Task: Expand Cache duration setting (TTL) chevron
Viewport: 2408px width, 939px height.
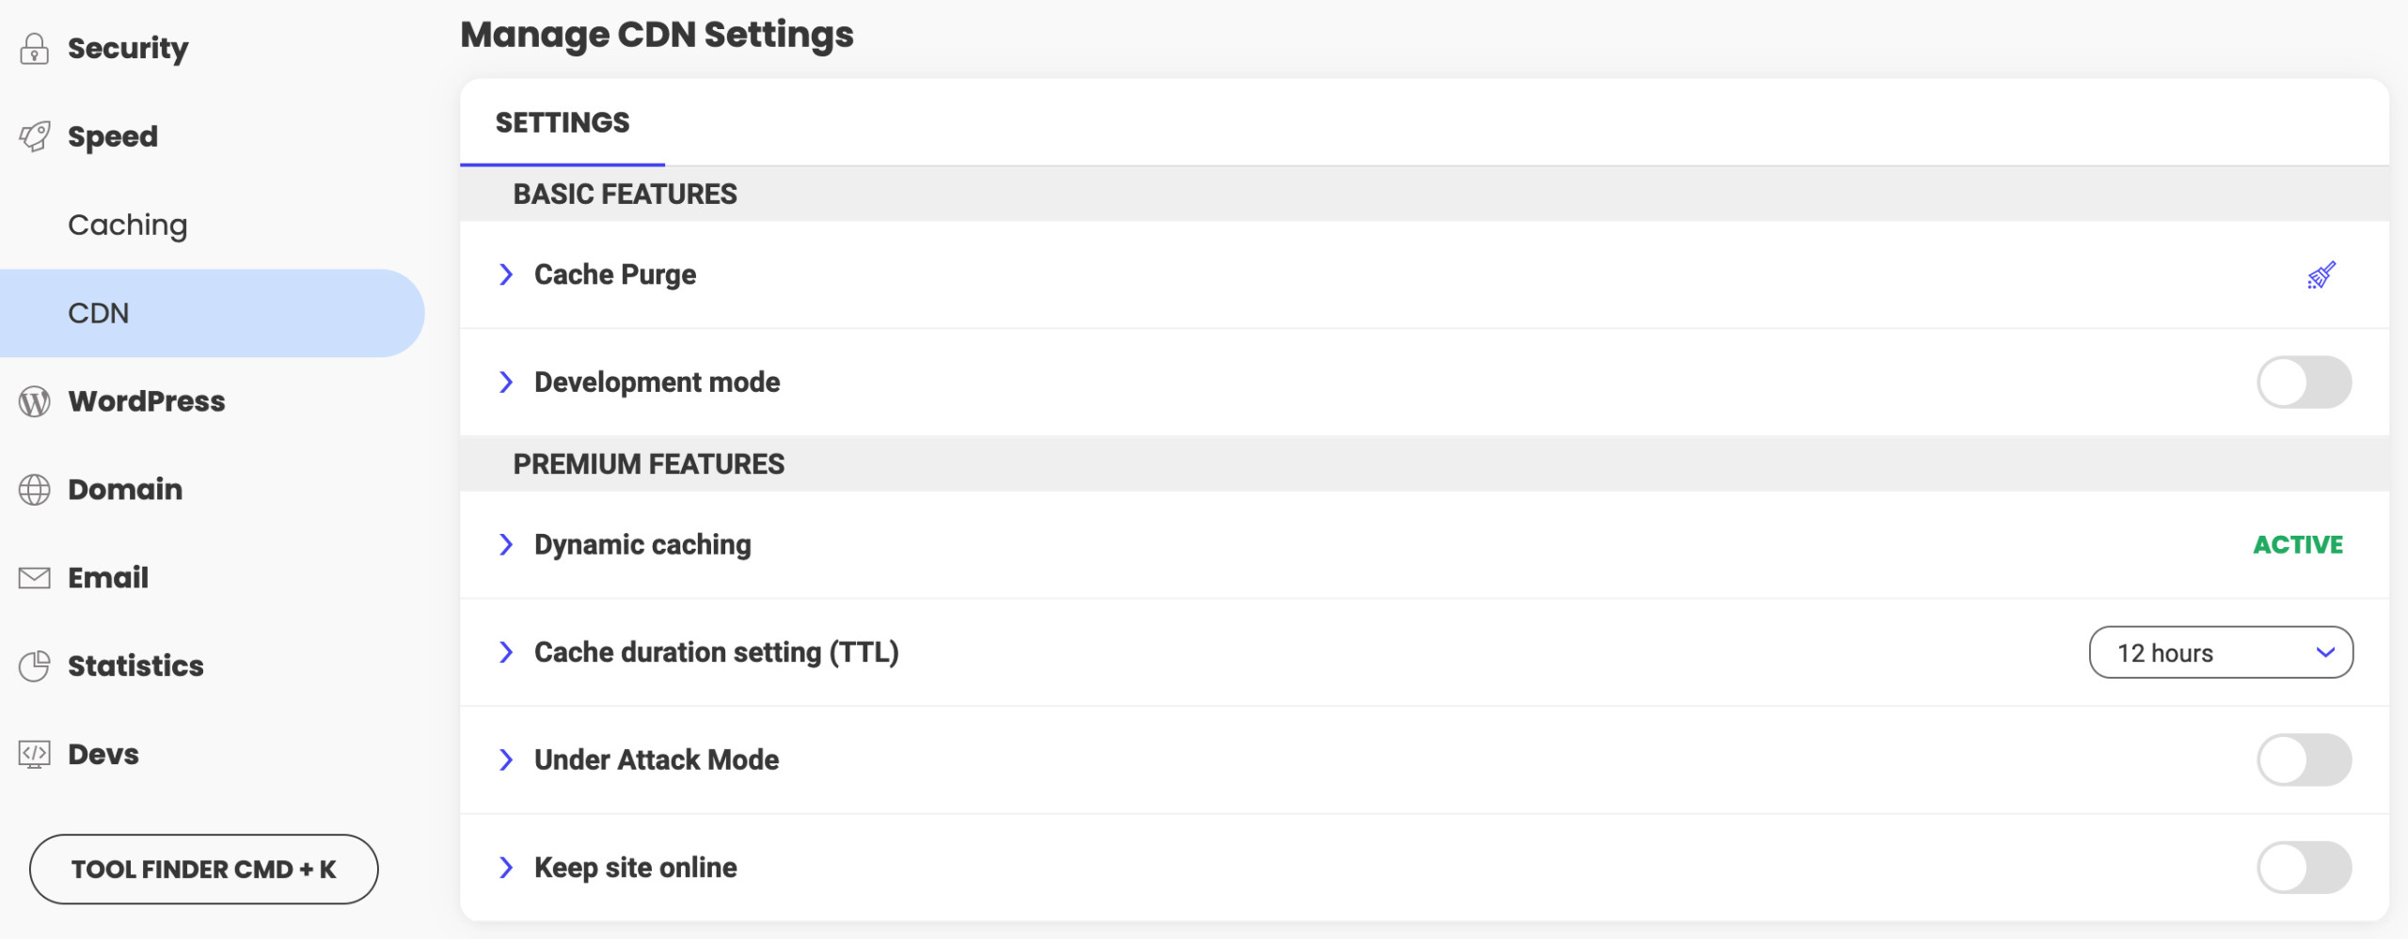Action: [506, 652]
